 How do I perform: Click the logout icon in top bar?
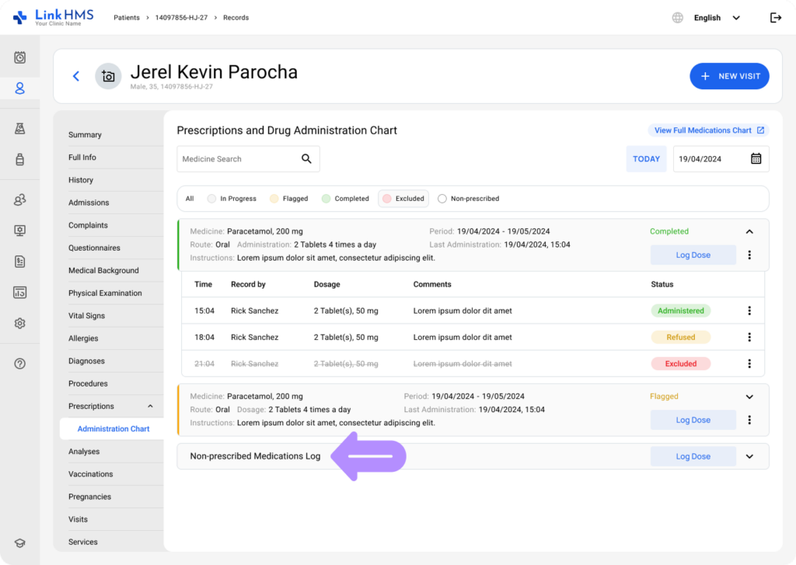point(775,18)
